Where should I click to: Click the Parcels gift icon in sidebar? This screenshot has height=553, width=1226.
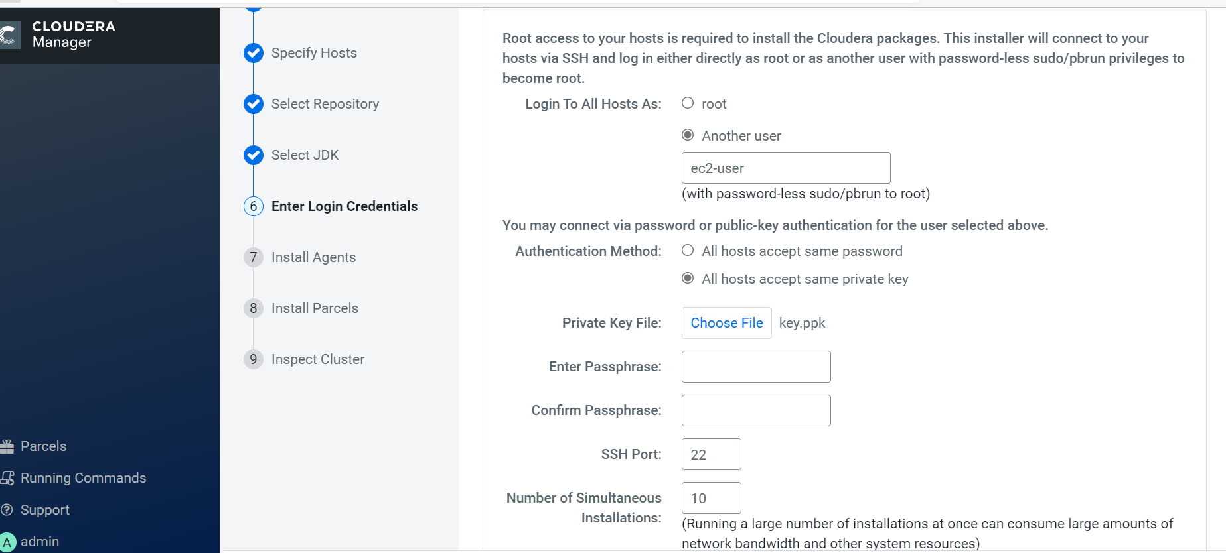tap(7, 446)
